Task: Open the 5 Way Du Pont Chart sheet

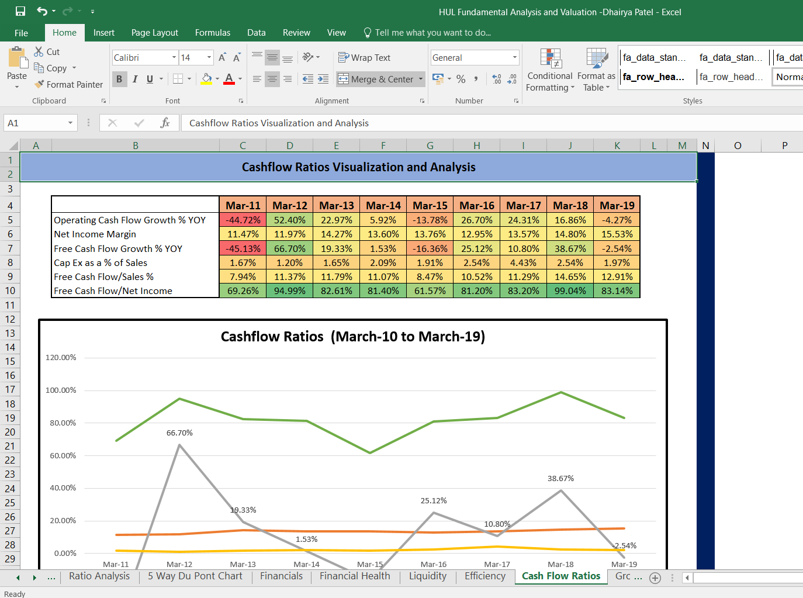Action: click(x=195, y=576)
